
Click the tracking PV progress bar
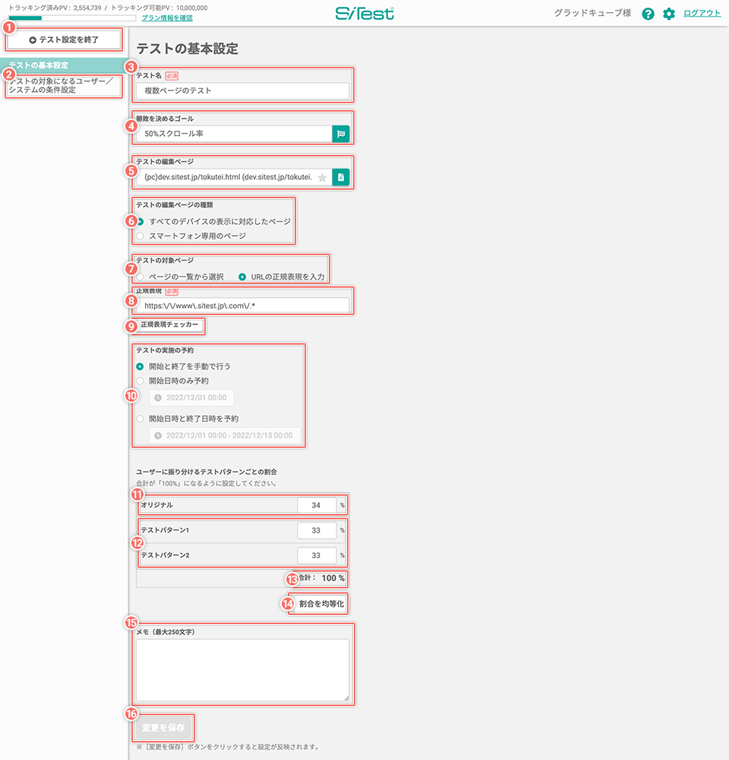pyautogui.click(x=72, y=18)
